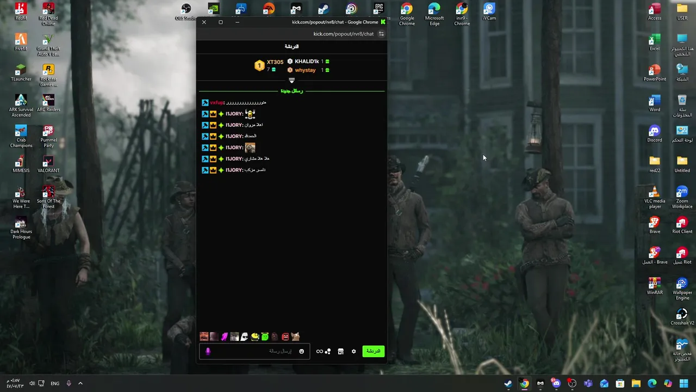Viewport: 696px width, 392px height.
Task: Open Wallpaper Engine shortcut
Action: coord(682,289)
